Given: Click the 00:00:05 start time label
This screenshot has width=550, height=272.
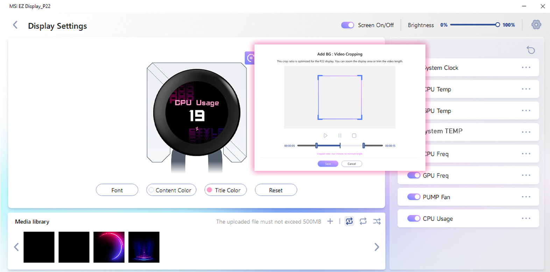Looking at the screenshot, I should click(290, 146).
